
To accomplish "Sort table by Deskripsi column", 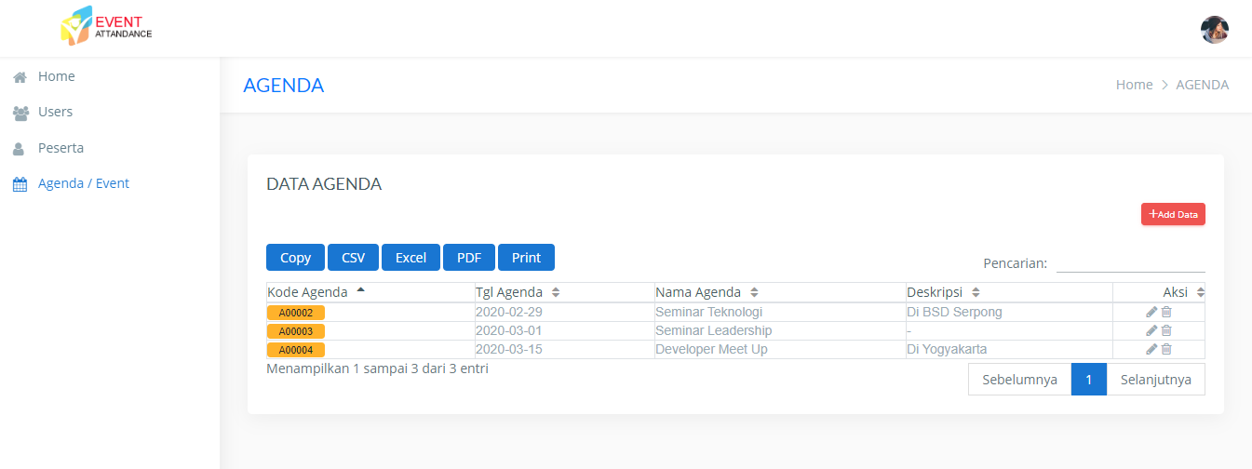I will (x=943, y=292).
